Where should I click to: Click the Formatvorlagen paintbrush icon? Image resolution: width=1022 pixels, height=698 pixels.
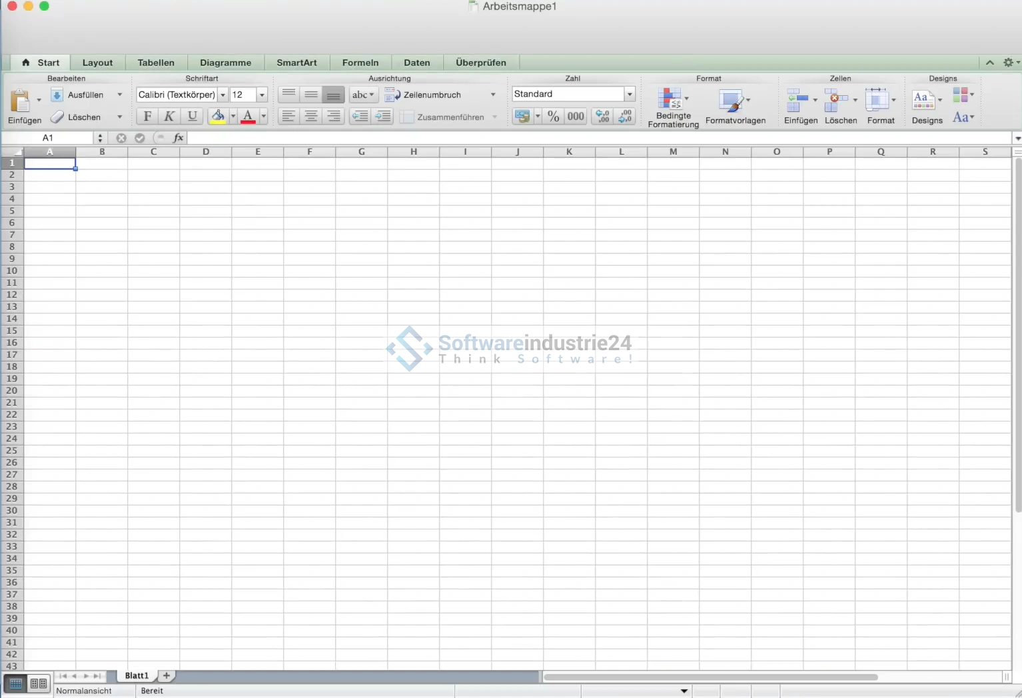coord(731,101)
